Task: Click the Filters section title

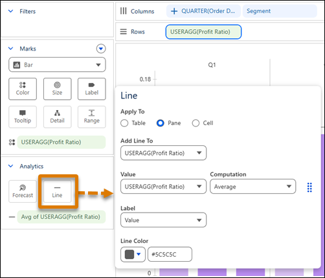Action: (x=28, y=11)
